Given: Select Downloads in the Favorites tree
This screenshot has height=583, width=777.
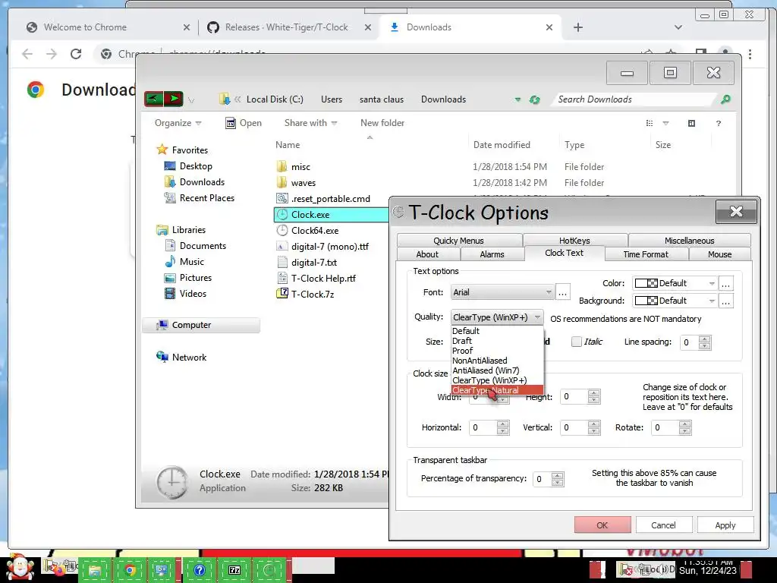Looking at the screenshot, I should point(202,182).
